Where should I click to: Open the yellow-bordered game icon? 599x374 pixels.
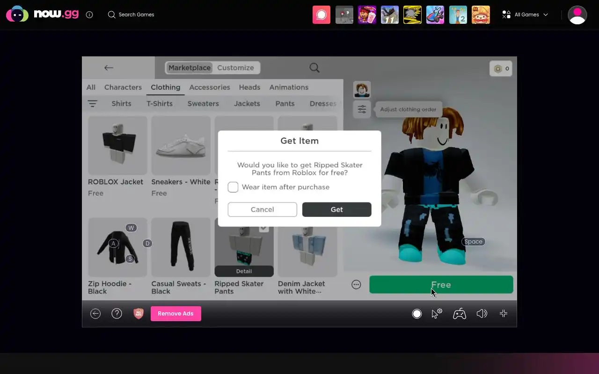point(412,14)
